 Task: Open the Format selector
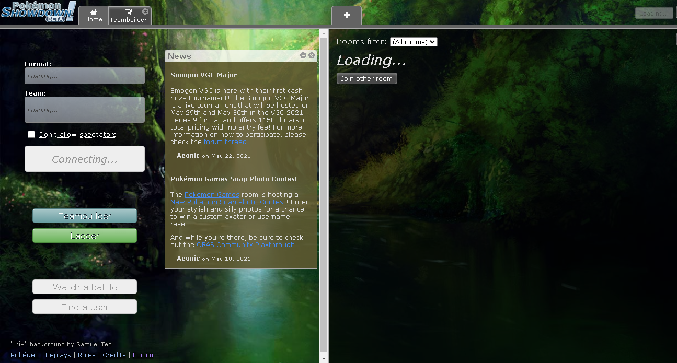(x=85, y=76)
